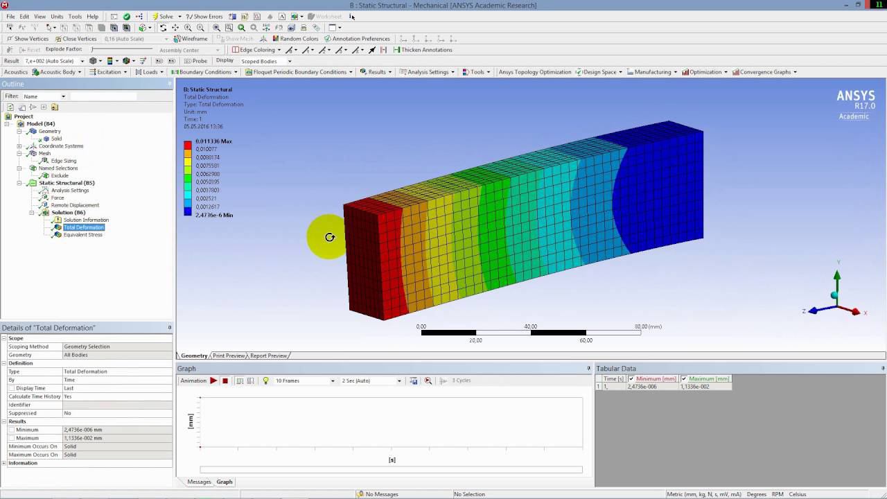Click the export animation video icon
Viewport: 887px width, 499px height.
414,380
